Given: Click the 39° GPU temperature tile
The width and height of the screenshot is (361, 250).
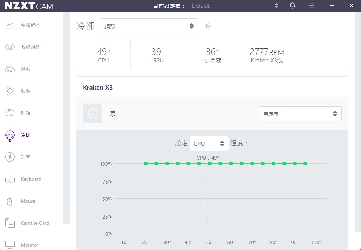Looking at the screenshot, I should (x=158, y=55).
